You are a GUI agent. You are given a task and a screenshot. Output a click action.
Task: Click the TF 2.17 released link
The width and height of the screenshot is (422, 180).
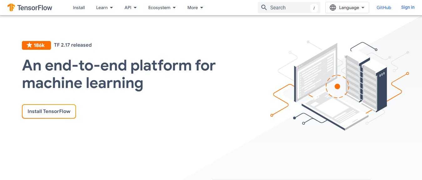[x=73, y=45]
